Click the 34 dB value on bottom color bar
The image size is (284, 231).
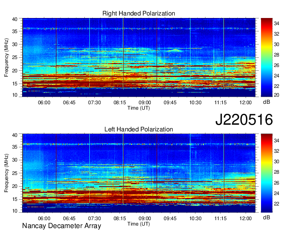pos(276,141)
